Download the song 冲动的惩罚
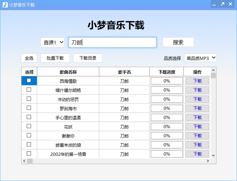 tap(197, 99)
